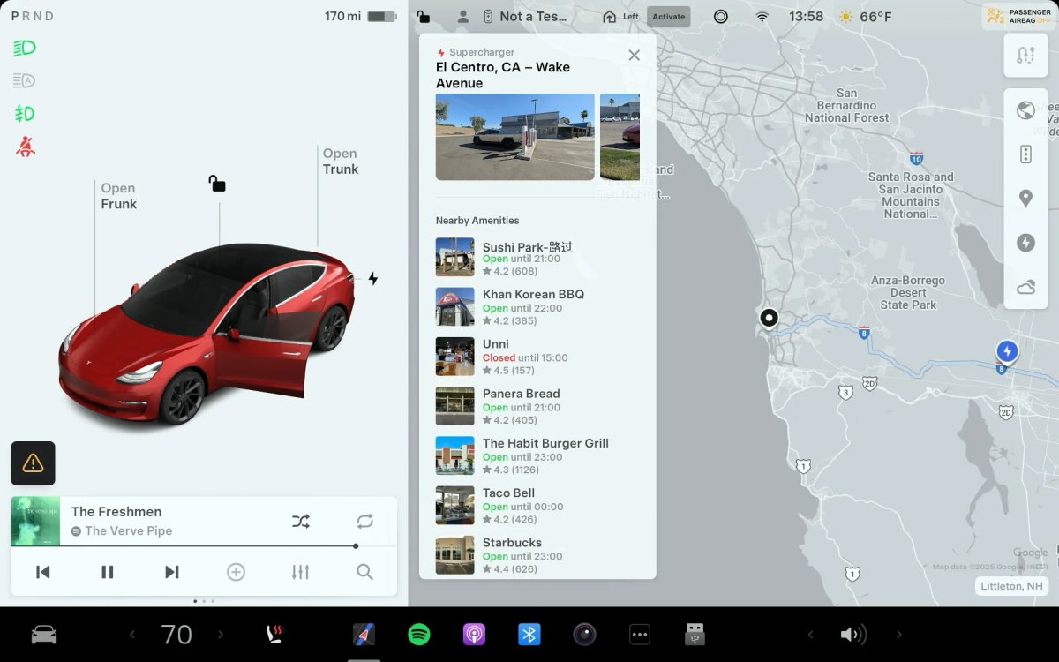Open the all apps launcher (three dots)

tap(640, 635)
